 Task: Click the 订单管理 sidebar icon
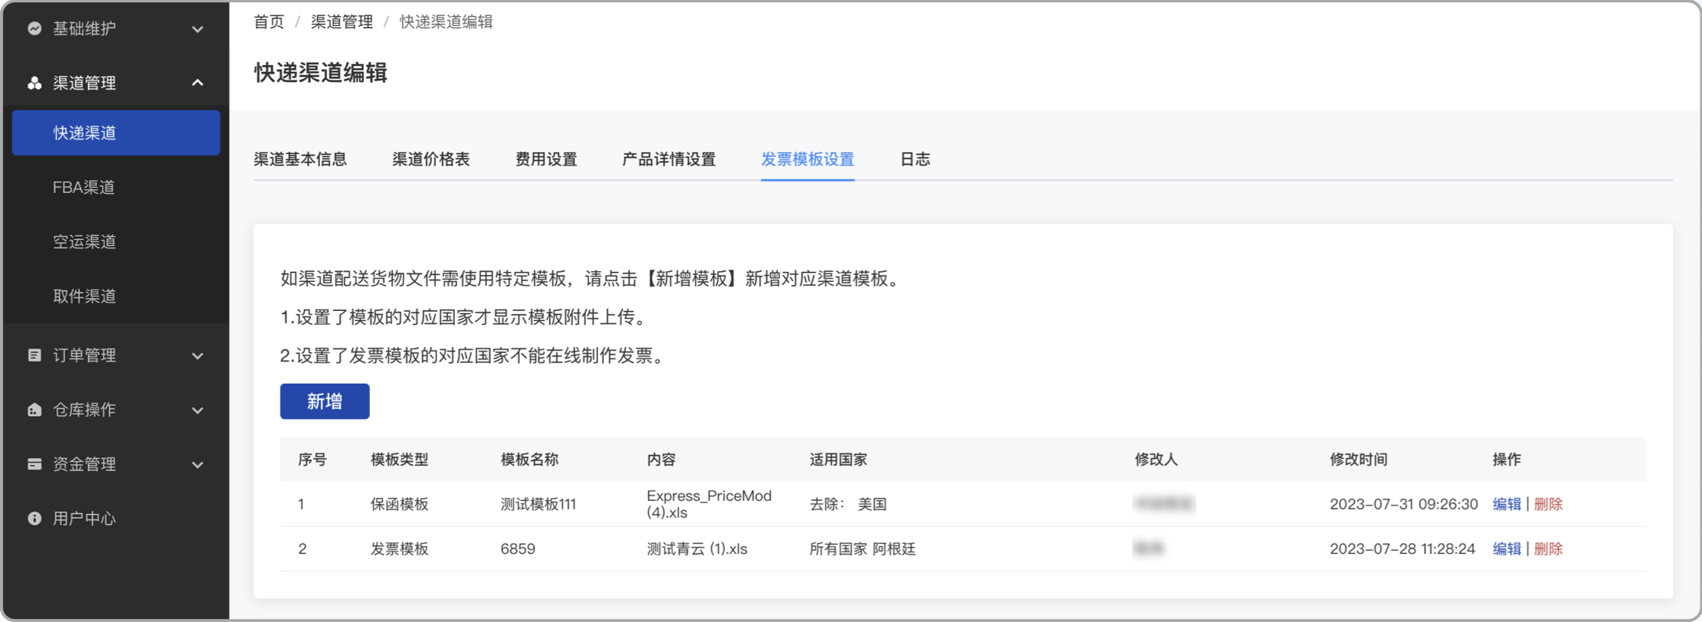(34, 355)
